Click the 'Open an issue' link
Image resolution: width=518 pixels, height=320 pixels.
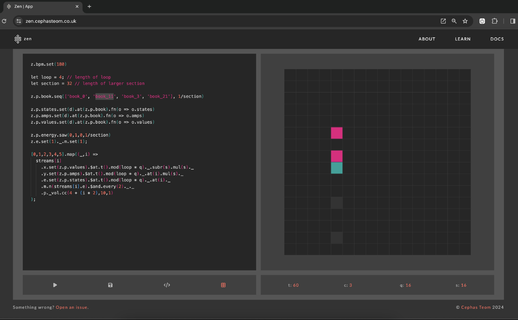(72, 307)
